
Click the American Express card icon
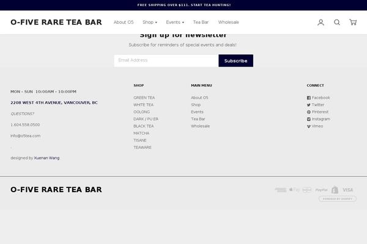281,190
